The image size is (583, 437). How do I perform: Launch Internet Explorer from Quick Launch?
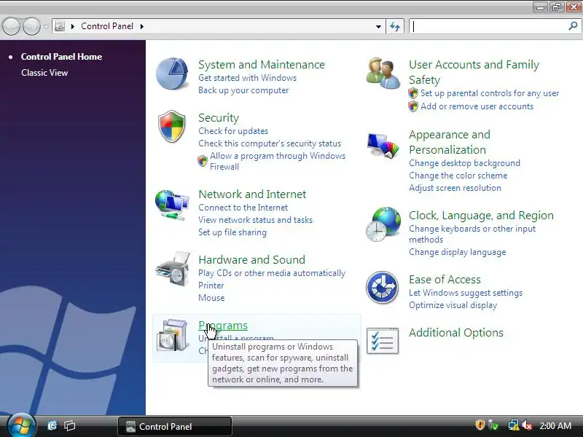point(52,425)
